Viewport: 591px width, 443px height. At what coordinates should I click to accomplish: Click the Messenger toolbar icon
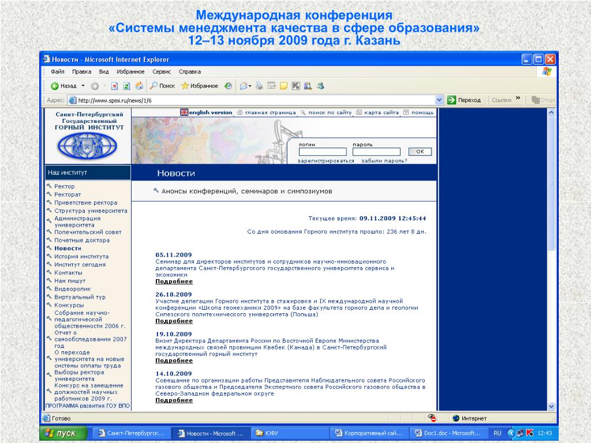pos(320,86)
